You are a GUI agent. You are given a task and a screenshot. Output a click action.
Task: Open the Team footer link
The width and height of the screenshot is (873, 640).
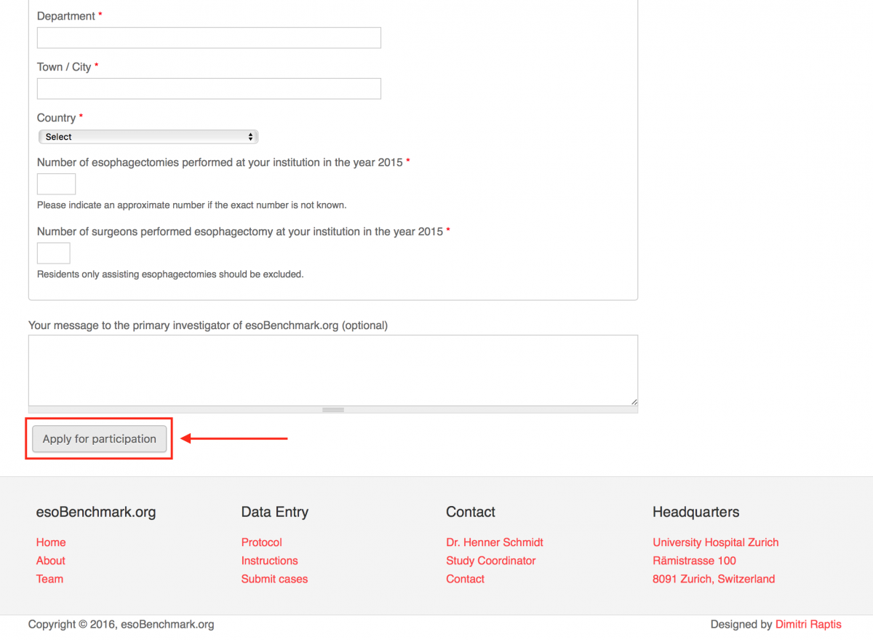pyautogui.click(x=49, y=579)
